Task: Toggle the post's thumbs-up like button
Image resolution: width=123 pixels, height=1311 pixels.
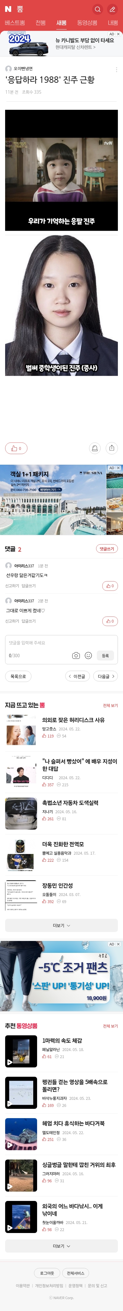Action: (x=16, y=448)
